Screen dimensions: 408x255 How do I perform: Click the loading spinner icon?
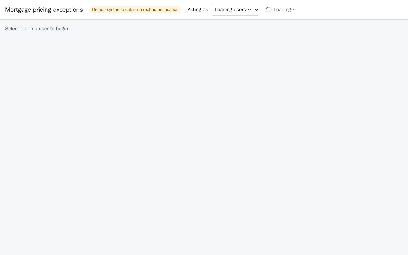[x=269, y=10]
